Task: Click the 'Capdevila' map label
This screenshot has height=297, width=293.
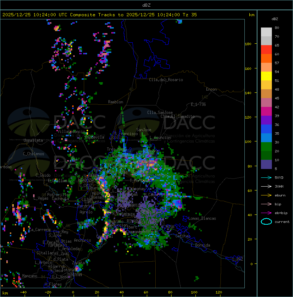Action: 95,137
